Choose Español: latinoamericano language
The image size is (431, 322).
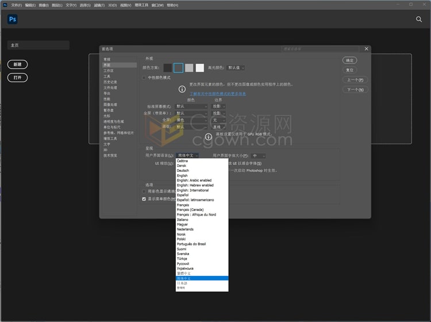(202, 200)
